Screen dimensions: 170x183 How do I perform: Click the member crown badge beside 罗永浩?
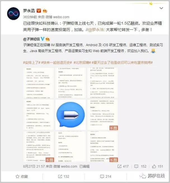pyautogui.click(x=45, y=11)
